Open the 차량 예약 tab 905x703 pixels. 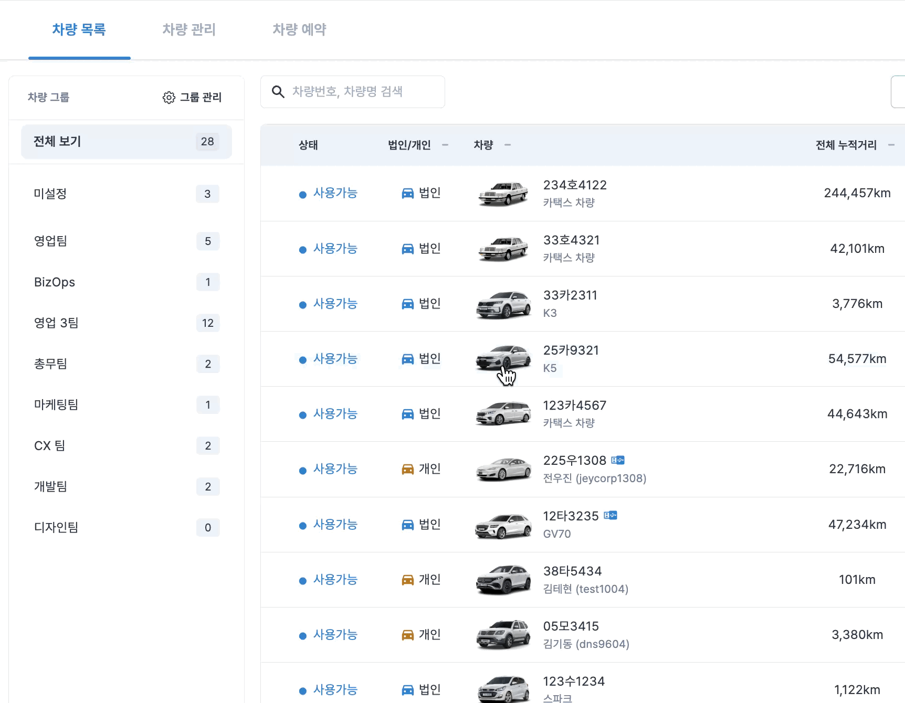pyautogui.click(x=299, y=29)
